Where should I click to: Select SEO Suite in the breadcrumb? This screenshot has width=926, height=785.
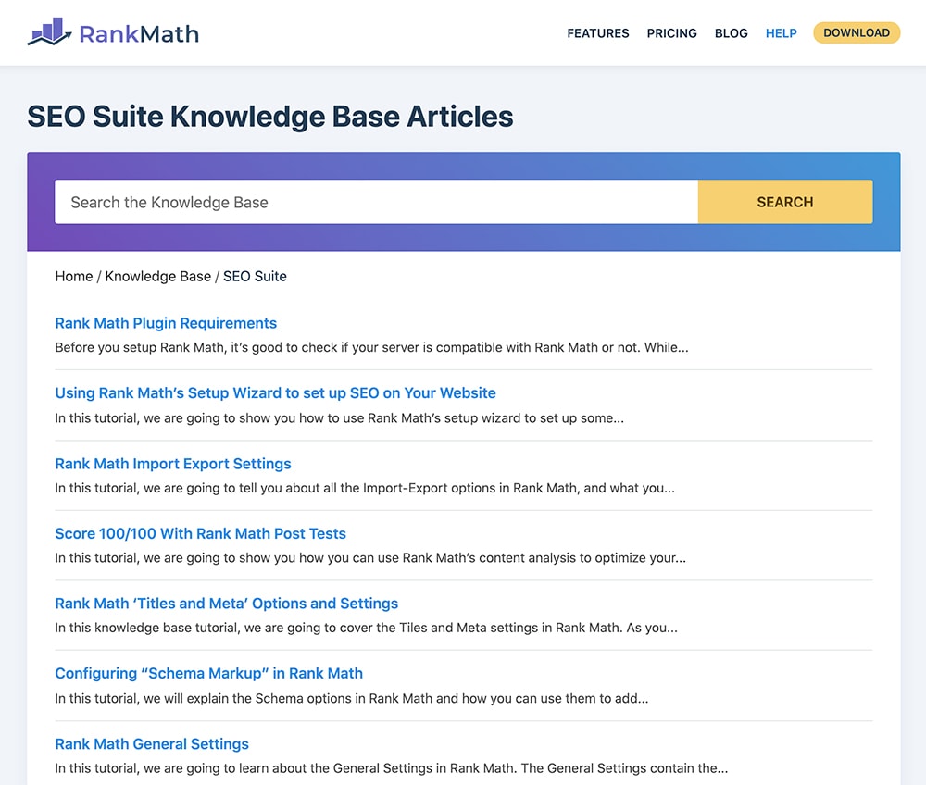click(255, 276)
